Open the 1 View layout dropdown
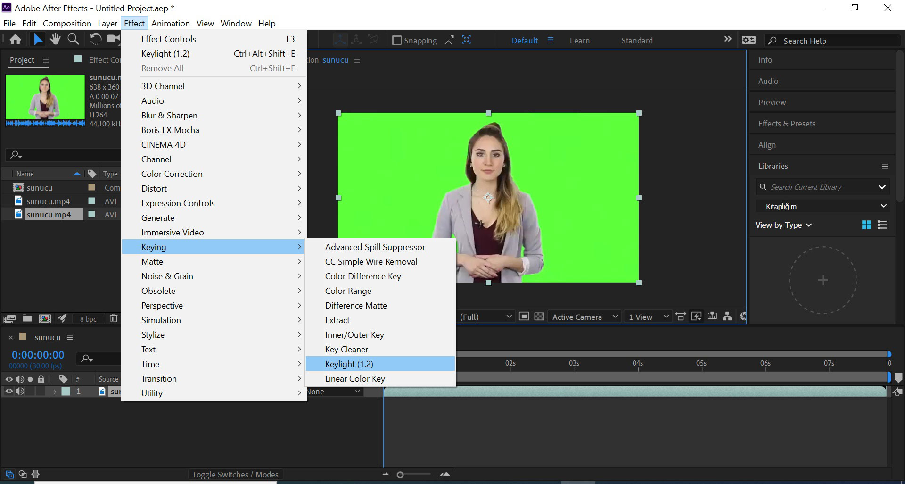 click(649, 317)
